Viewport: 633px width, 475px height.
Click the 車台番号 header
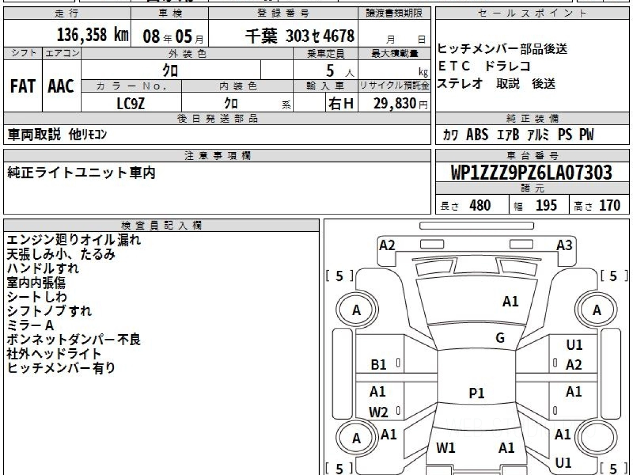tap(533, 156)
